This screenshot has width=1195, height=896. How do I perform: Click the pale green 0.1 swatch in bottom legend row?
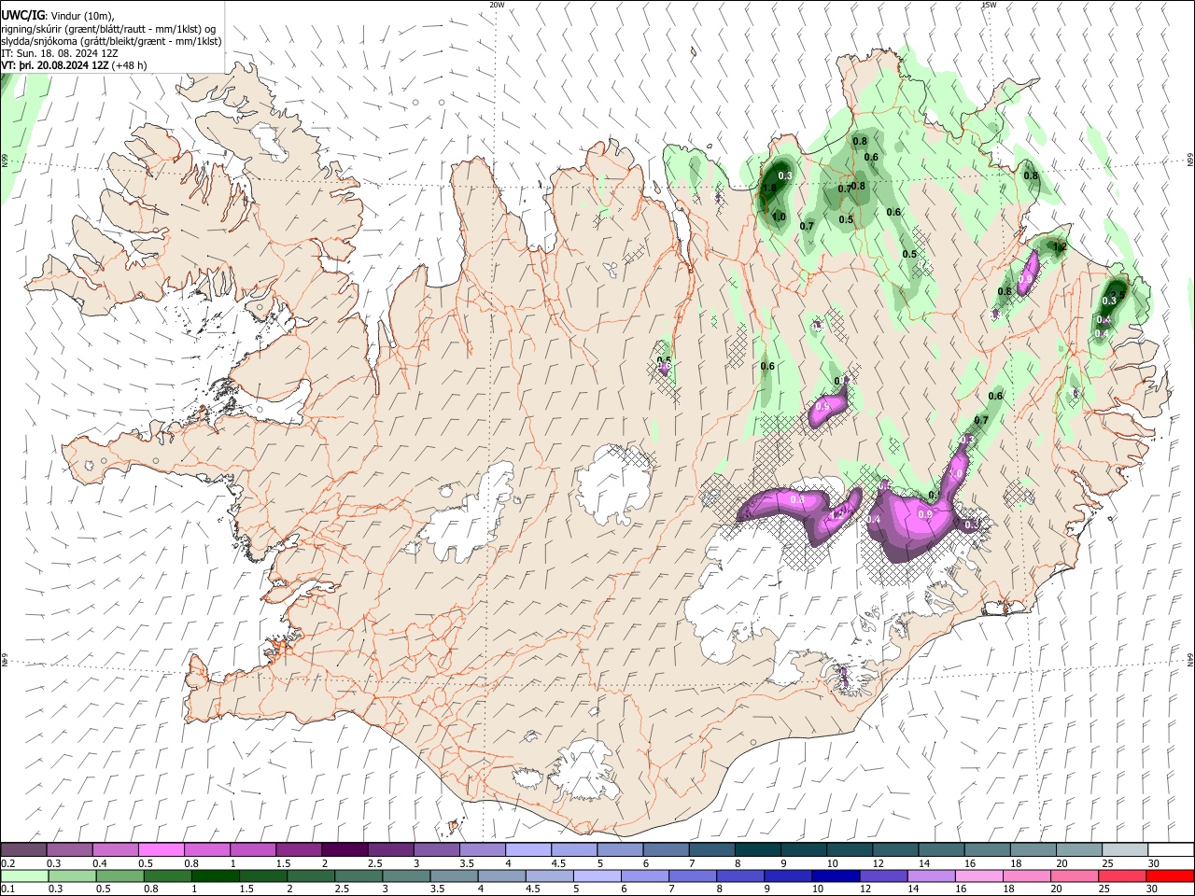(x=25, y=875)
